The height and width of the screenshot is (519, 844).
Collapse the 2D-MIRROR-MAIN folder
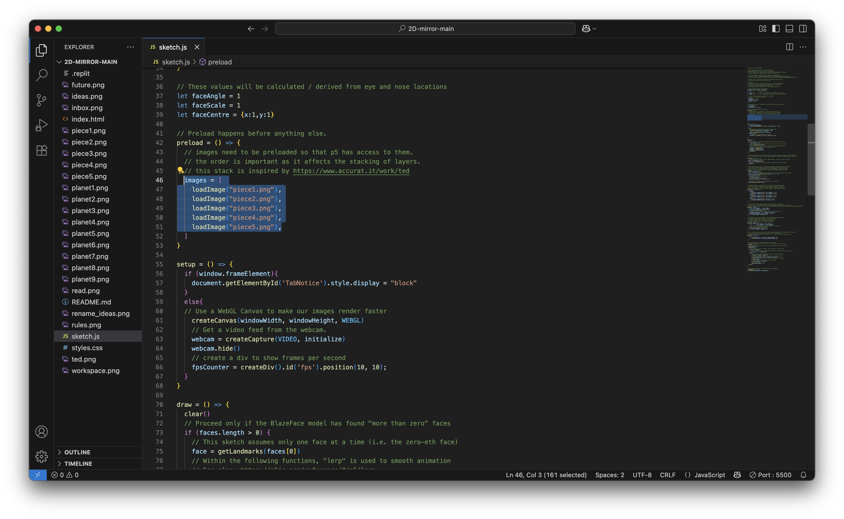[59, 62]
